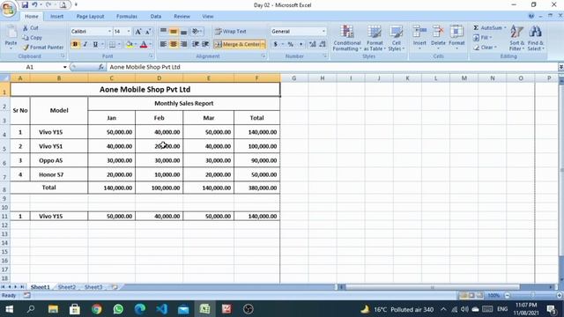
Task: Open the Fill button menu
Action: [x=482, y=37]
